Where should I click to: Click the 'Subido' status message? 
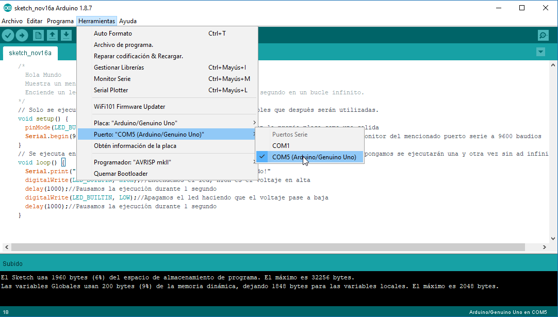tap(12, 263)
